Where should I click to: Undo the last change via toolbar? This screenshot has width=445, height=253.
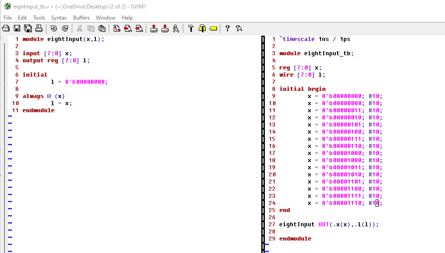pyautogui.click(x=54, y=29)
